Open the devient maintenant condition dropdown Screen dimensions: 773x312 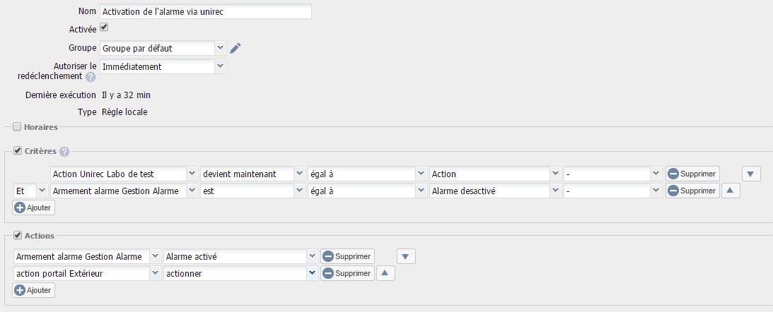point(253,174)
